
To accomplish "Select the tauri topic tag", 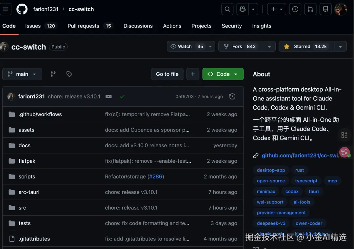I will coord(314,191).
